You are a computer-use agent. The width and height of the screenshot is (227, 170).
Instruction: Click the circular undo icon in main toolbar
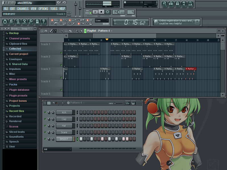[5, 22]
